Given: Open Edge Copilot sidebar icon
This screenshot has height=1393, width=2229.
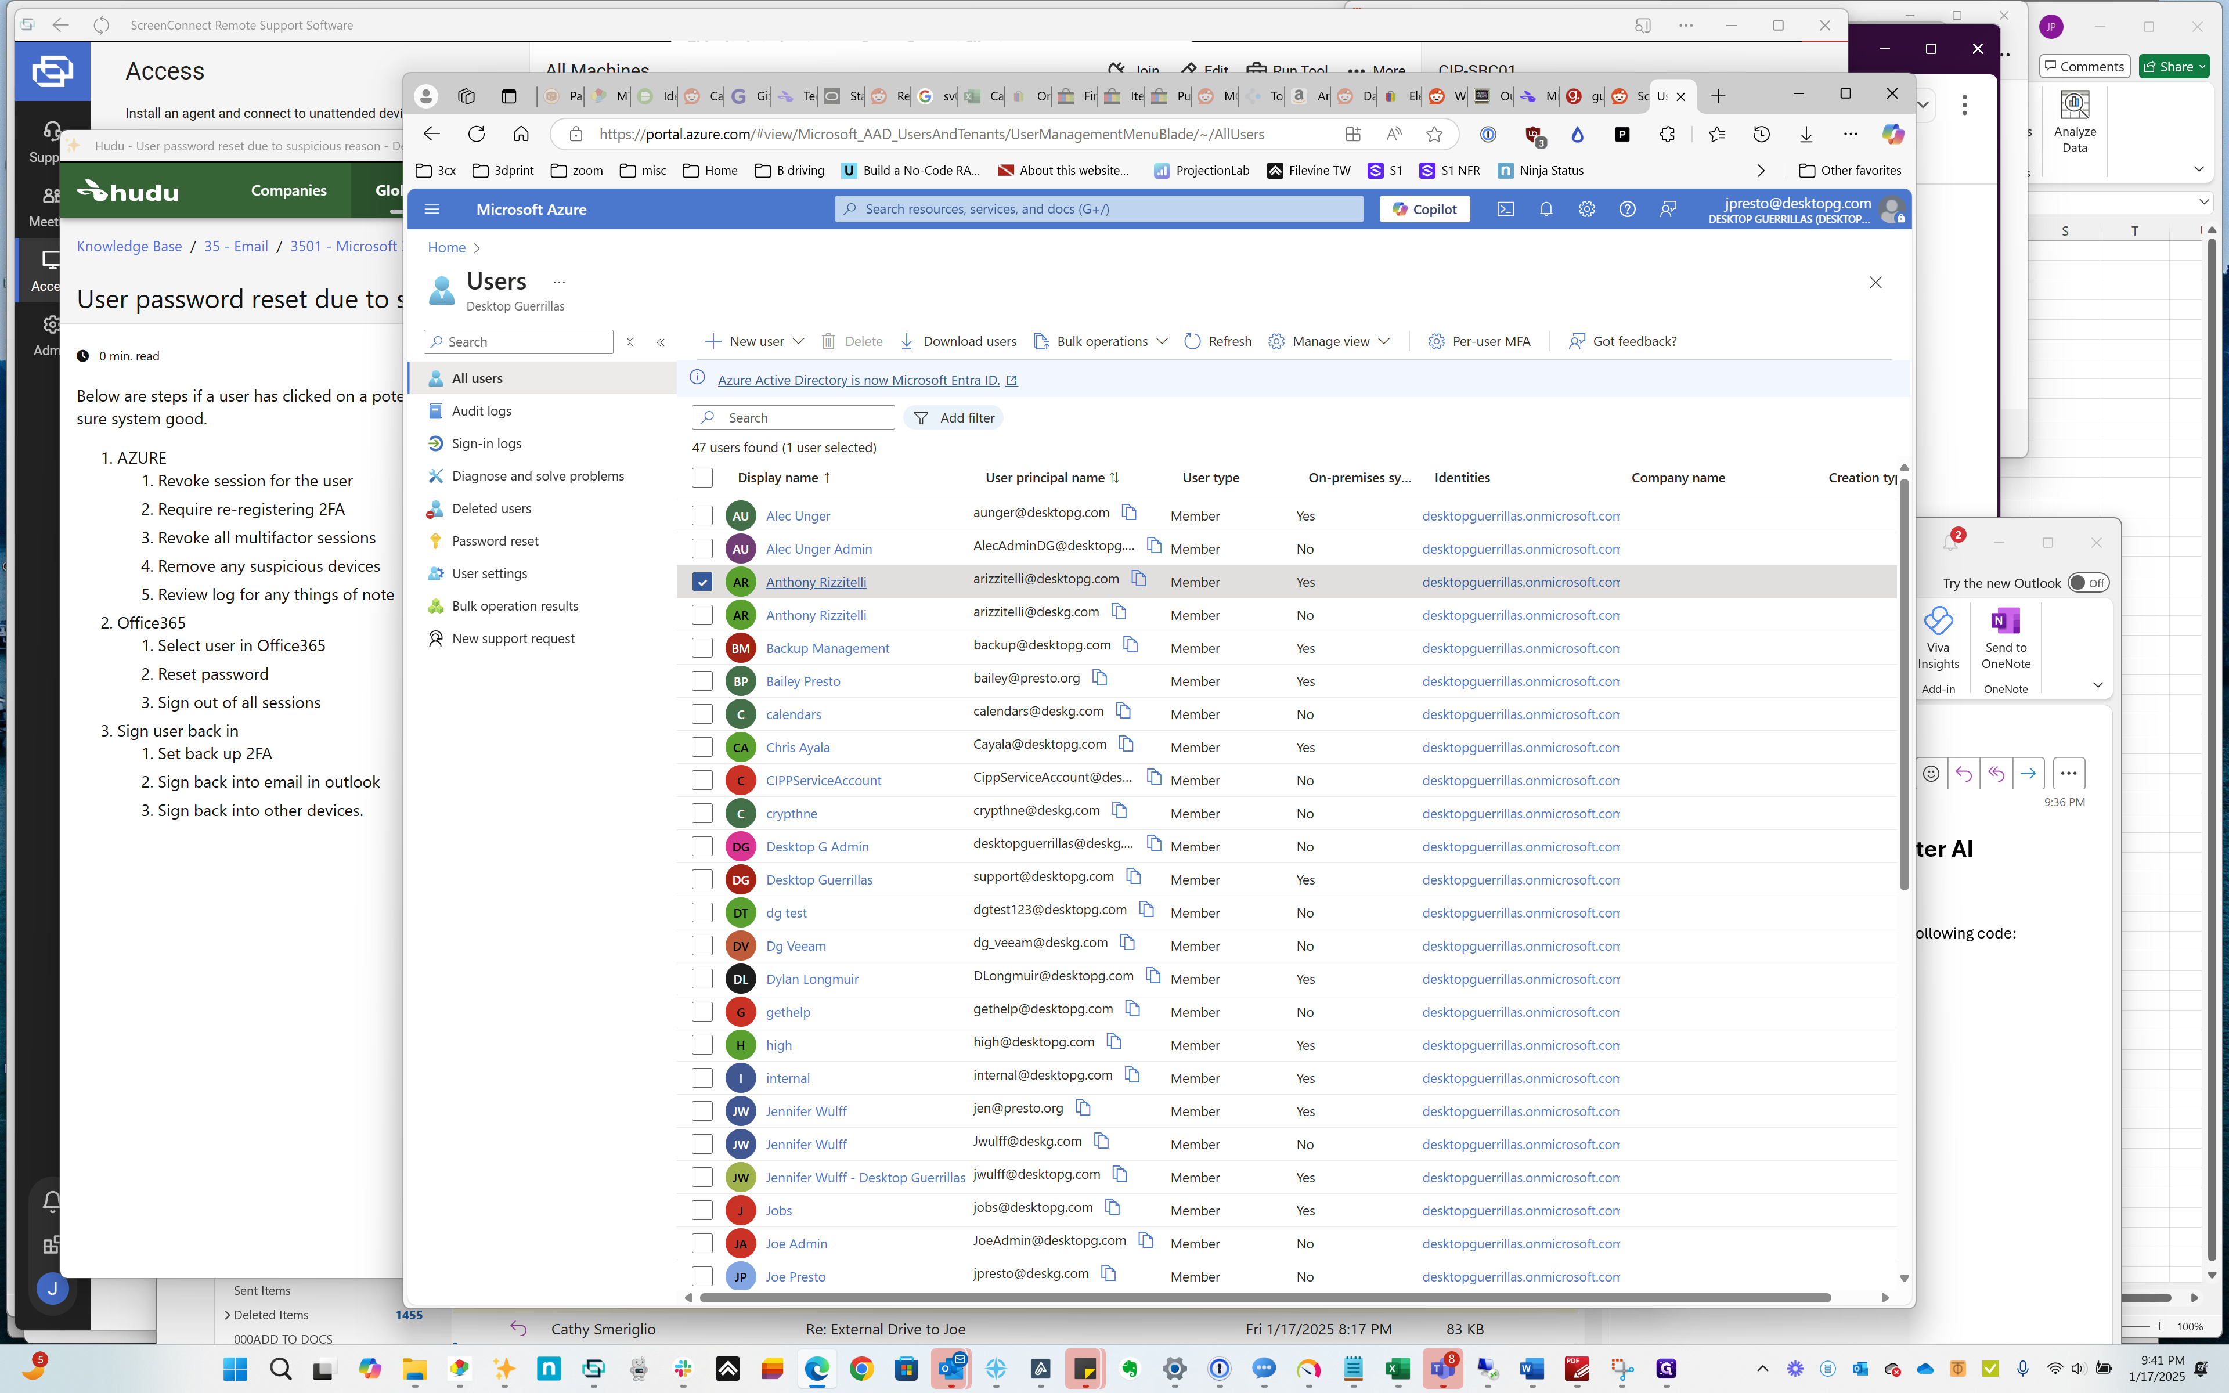Looking at the screenshot, I should click(1893, 135).
